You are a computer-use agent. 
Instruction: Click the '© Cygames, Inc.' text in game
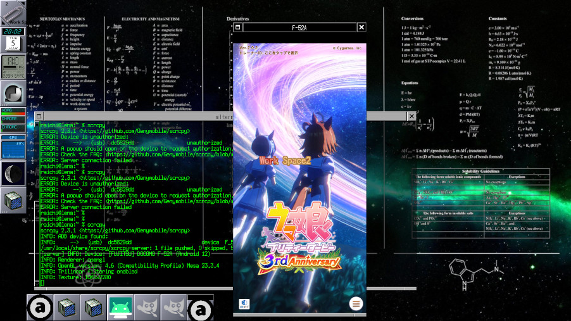348,48
